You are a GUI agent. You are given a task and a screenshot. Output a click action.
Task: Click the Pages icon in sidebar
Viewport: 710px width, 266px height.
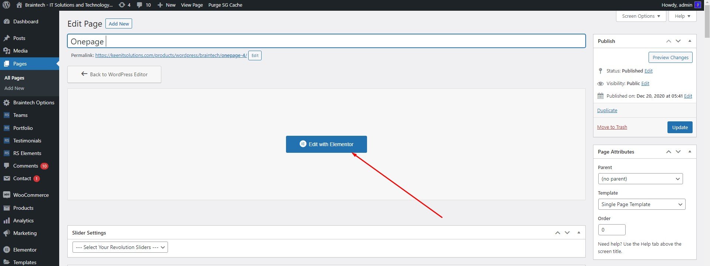click(x=7, y=64)
